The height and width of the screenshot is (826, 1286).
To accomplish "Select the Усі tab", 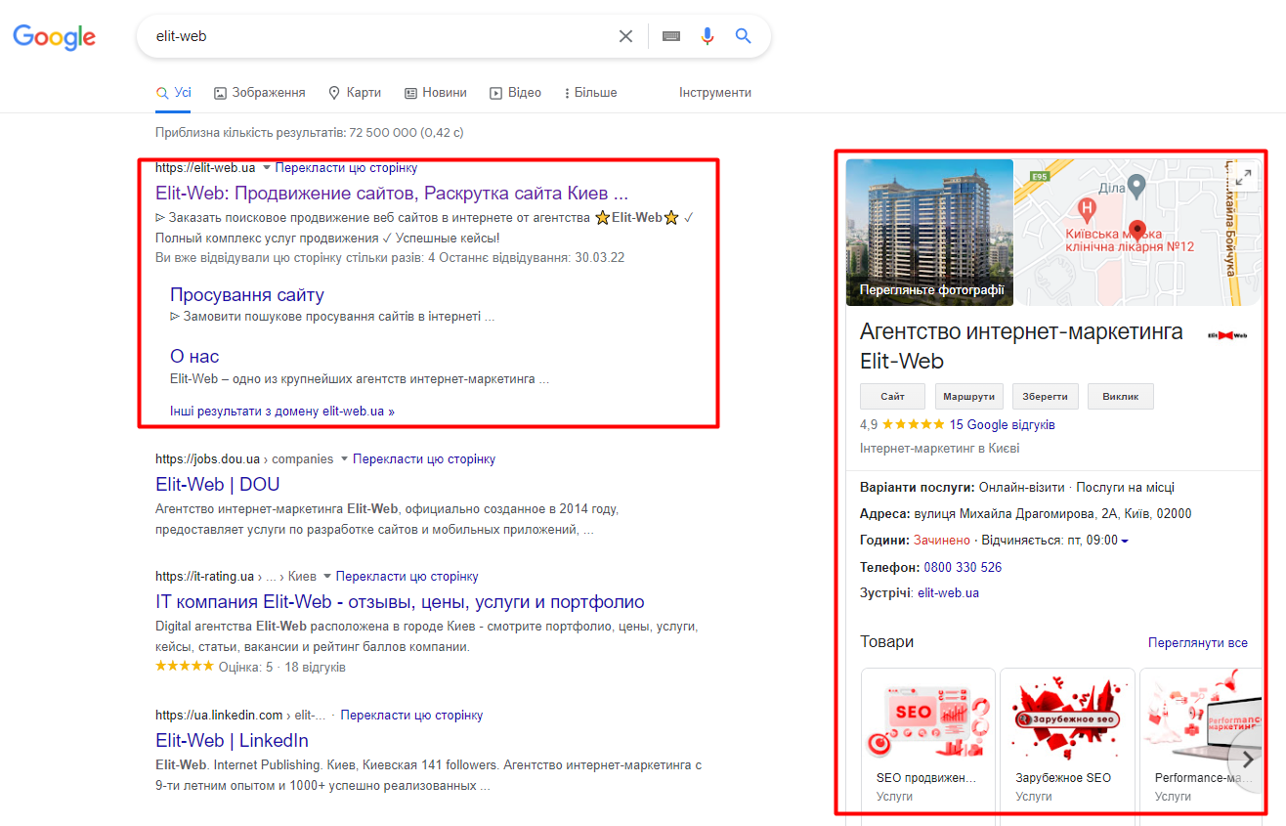I will (174, 93).
